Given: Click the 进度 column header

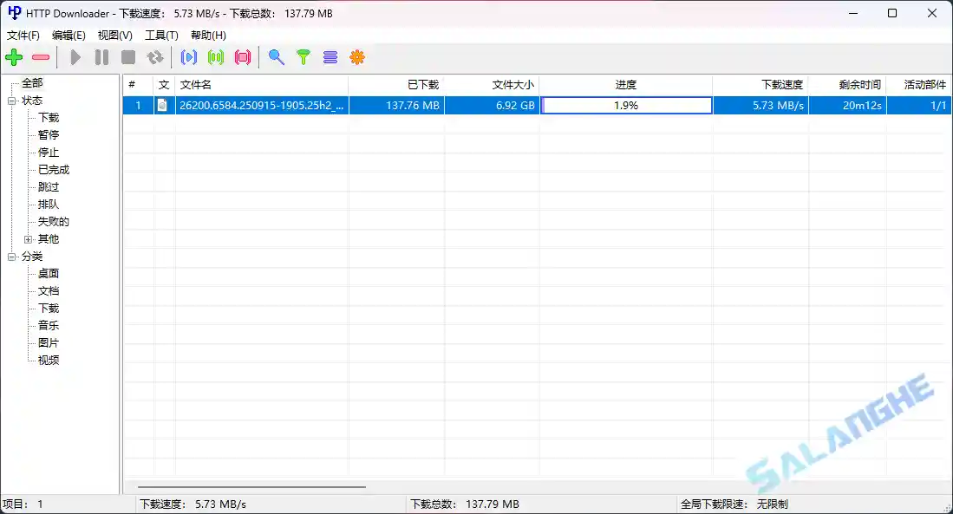Looking at the screenshot, I should 625,84.
